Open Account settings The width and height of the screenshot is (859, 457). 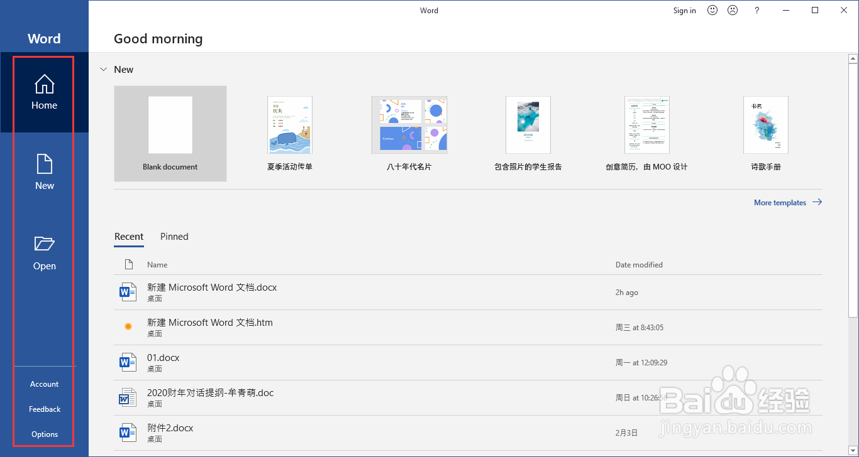(x=45, y=384)
